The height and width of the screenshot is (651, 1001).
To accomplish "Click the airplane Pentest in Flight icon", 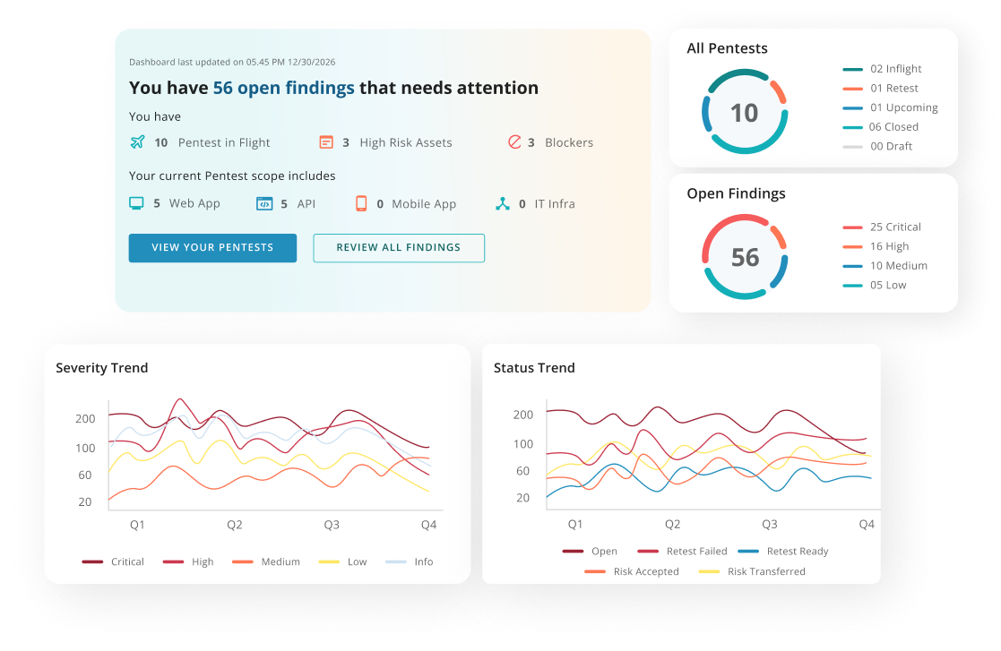I will 137,142.
